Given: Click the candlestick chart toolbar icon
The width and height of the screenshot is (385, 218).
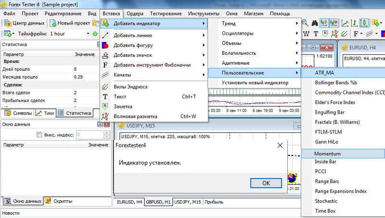Looking at the screenshot, I should click(x=364, y=23).
